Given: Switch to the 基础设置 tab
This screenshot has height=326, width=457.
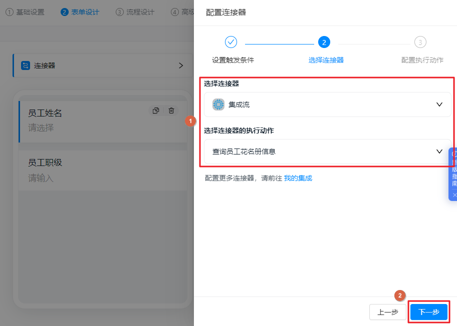Looking at the screenshot, I should pos(25,11).
